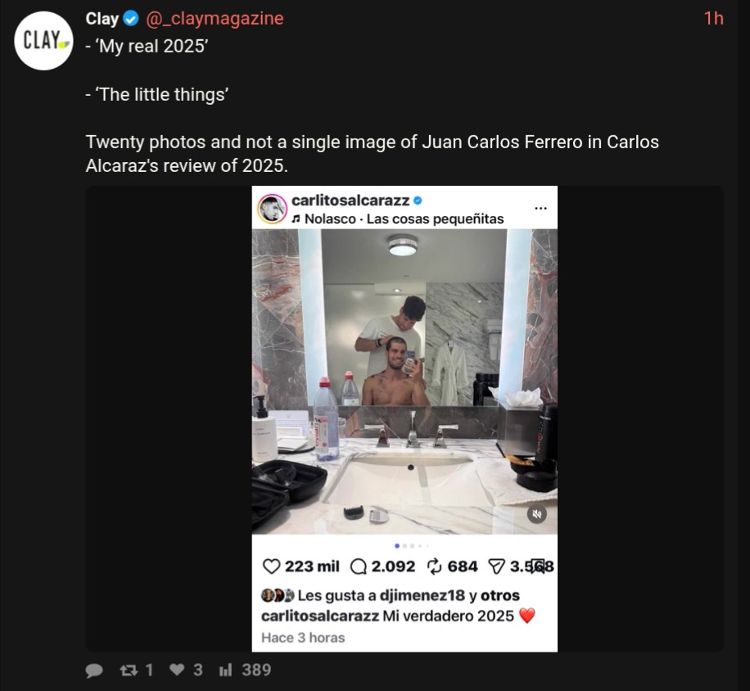Open the Clay profile avatar

pos(43,41)
